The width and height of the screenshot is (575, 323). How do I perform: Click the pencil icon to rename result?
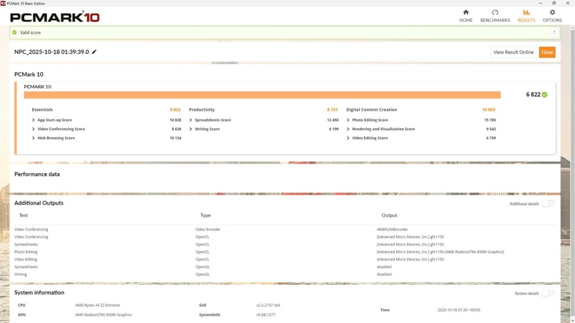(x=94, y=52)
